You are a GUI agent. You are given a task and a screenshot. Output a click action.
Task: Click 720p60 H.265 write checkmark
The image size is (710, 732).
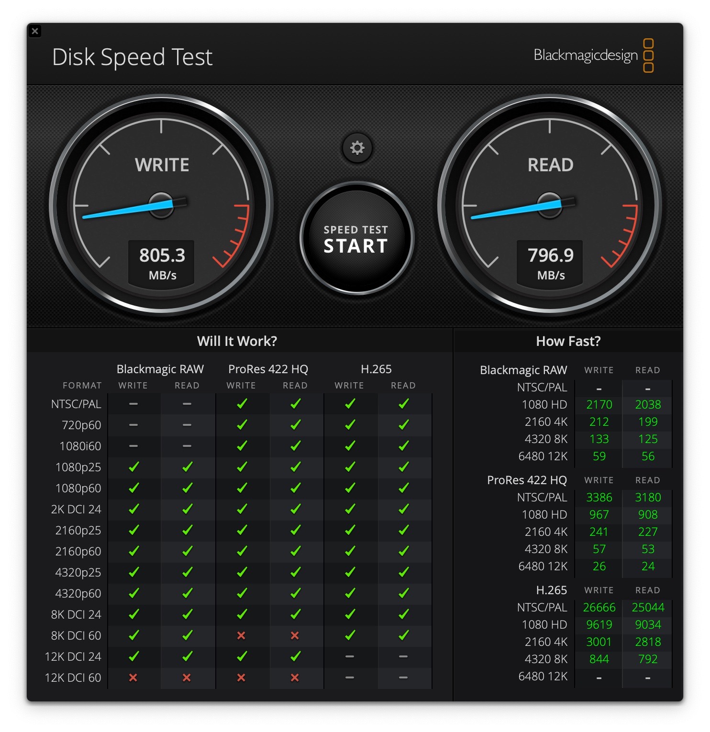coord(350,425)
